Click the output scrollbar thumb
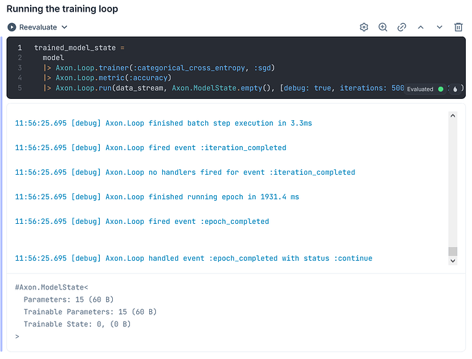472x359 pixels. click(x=452, y=252)
